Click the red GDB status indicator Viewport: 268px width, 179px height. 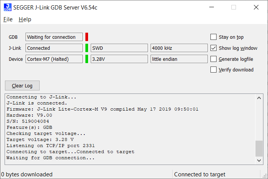(x=87, y=37)
